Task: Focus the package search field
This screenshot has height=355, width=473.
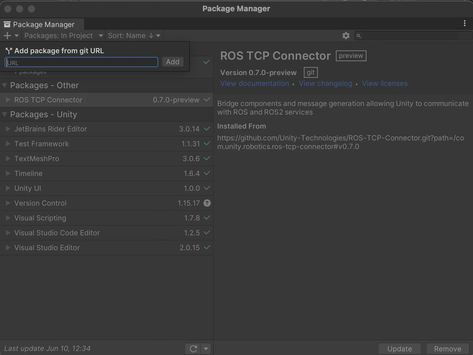Action: click(x=413, y=36)
